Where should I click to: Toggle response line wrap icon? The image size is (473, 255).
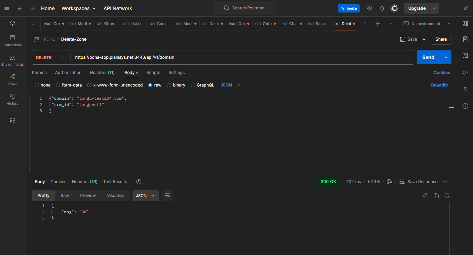(x=167, y=196)
